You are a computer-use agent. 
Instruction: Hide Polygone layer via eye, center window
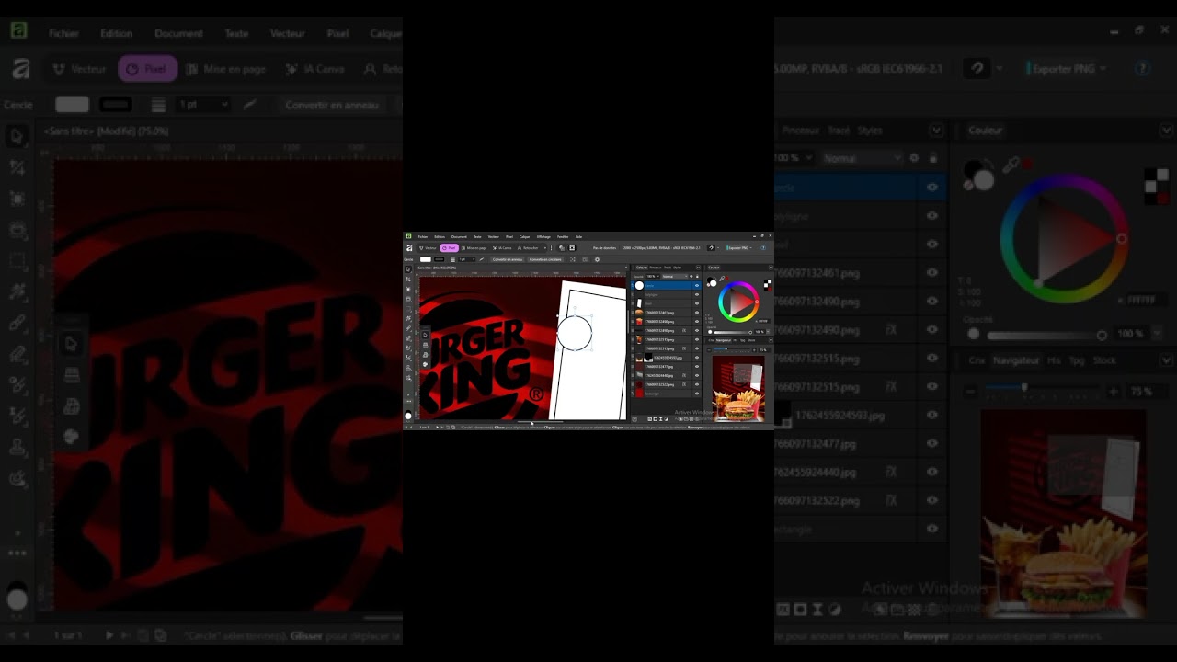pos(697,295)
